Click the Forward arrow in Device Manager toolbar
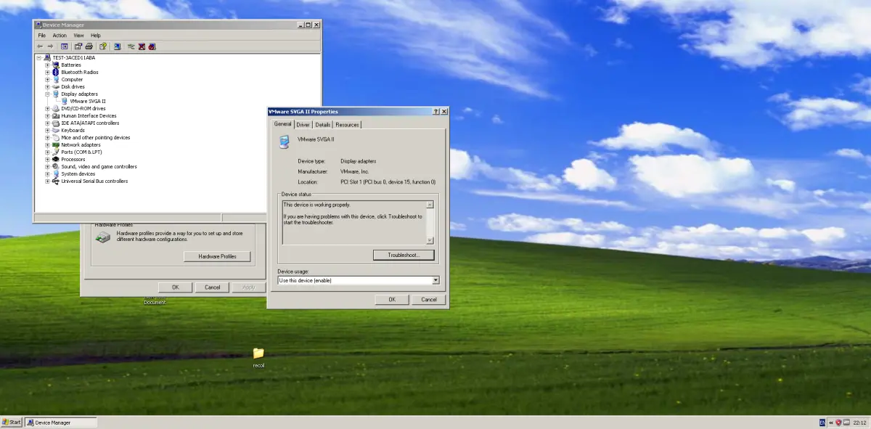 pyautogui.click(x=50, y=46)
